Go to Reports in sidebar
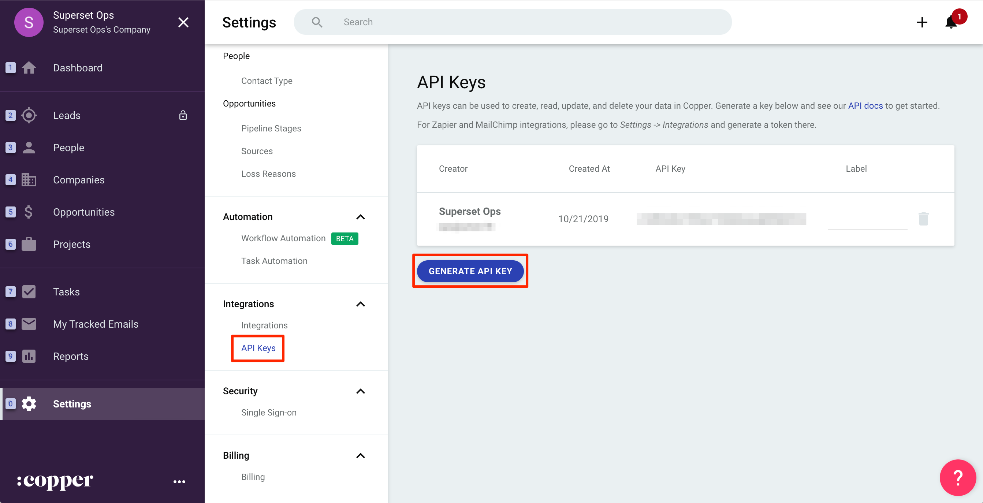The image size is (983, 503). point(71,357)
